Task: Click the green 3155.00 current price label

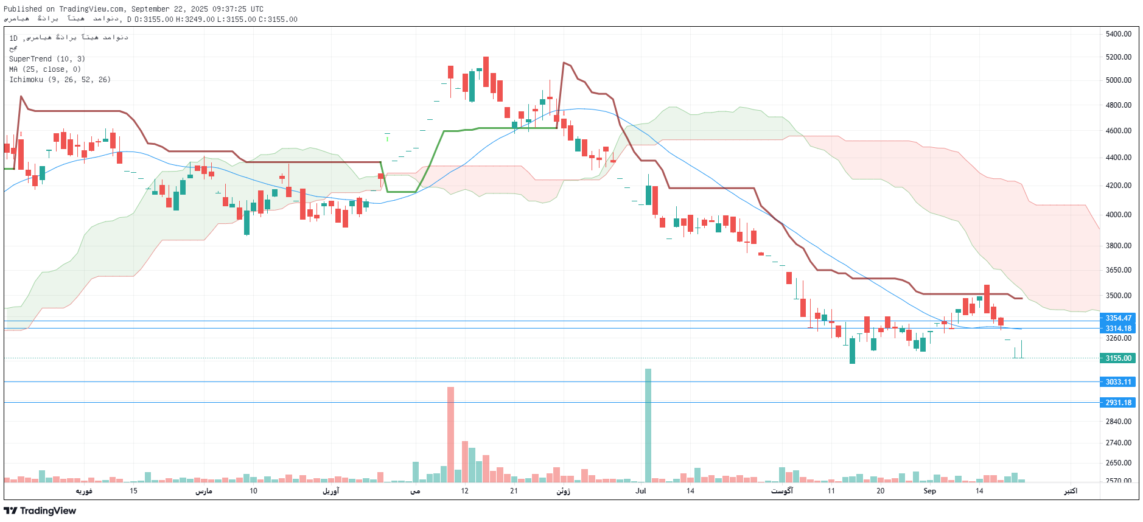Action: tap(1118, 358)
